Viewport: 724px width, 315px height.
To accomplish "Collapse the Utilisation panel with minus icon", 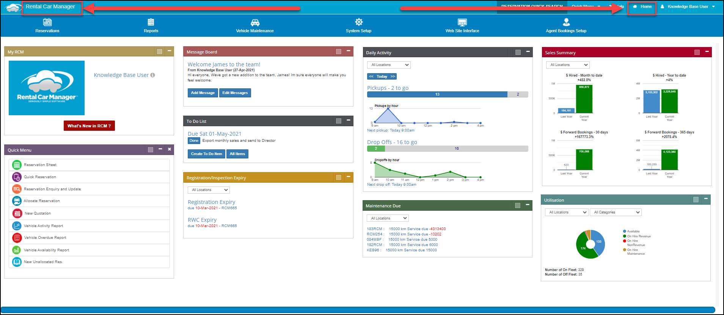I will pyautogui.click(x=706, y=199).
